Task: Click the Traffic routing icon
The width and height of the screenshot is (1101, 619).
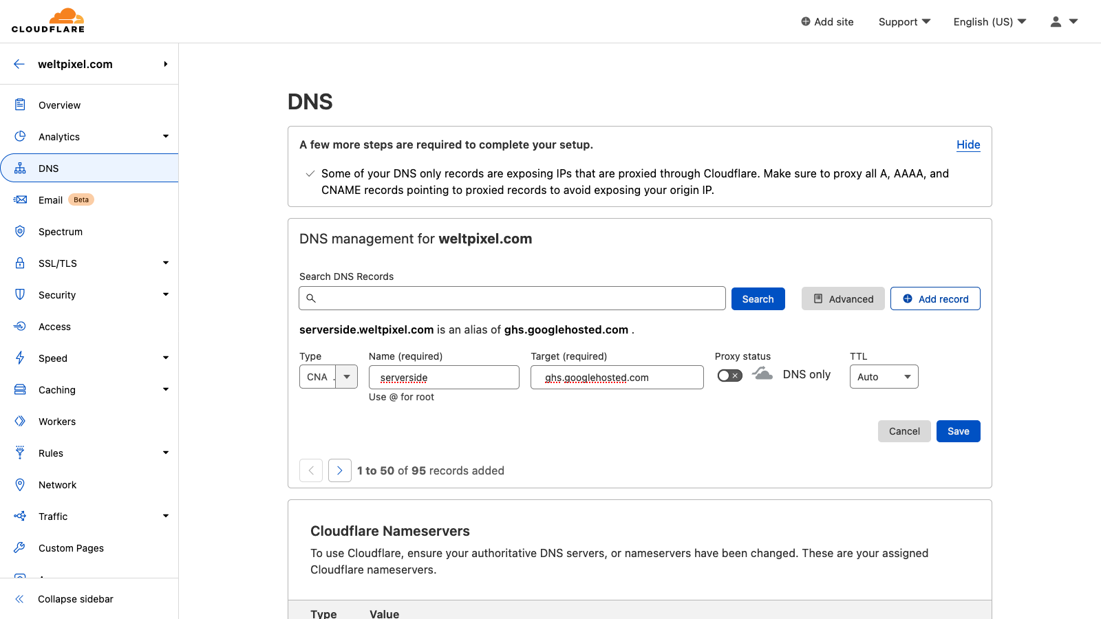Action: pyautogui.click(x=20, y=516)
